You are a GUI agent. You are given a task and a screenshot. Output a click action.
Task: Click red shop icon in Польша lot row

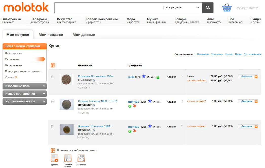(134, 106)
